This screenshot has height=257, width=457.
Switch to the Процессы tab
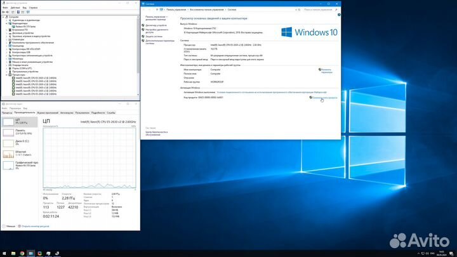[7, 113]
